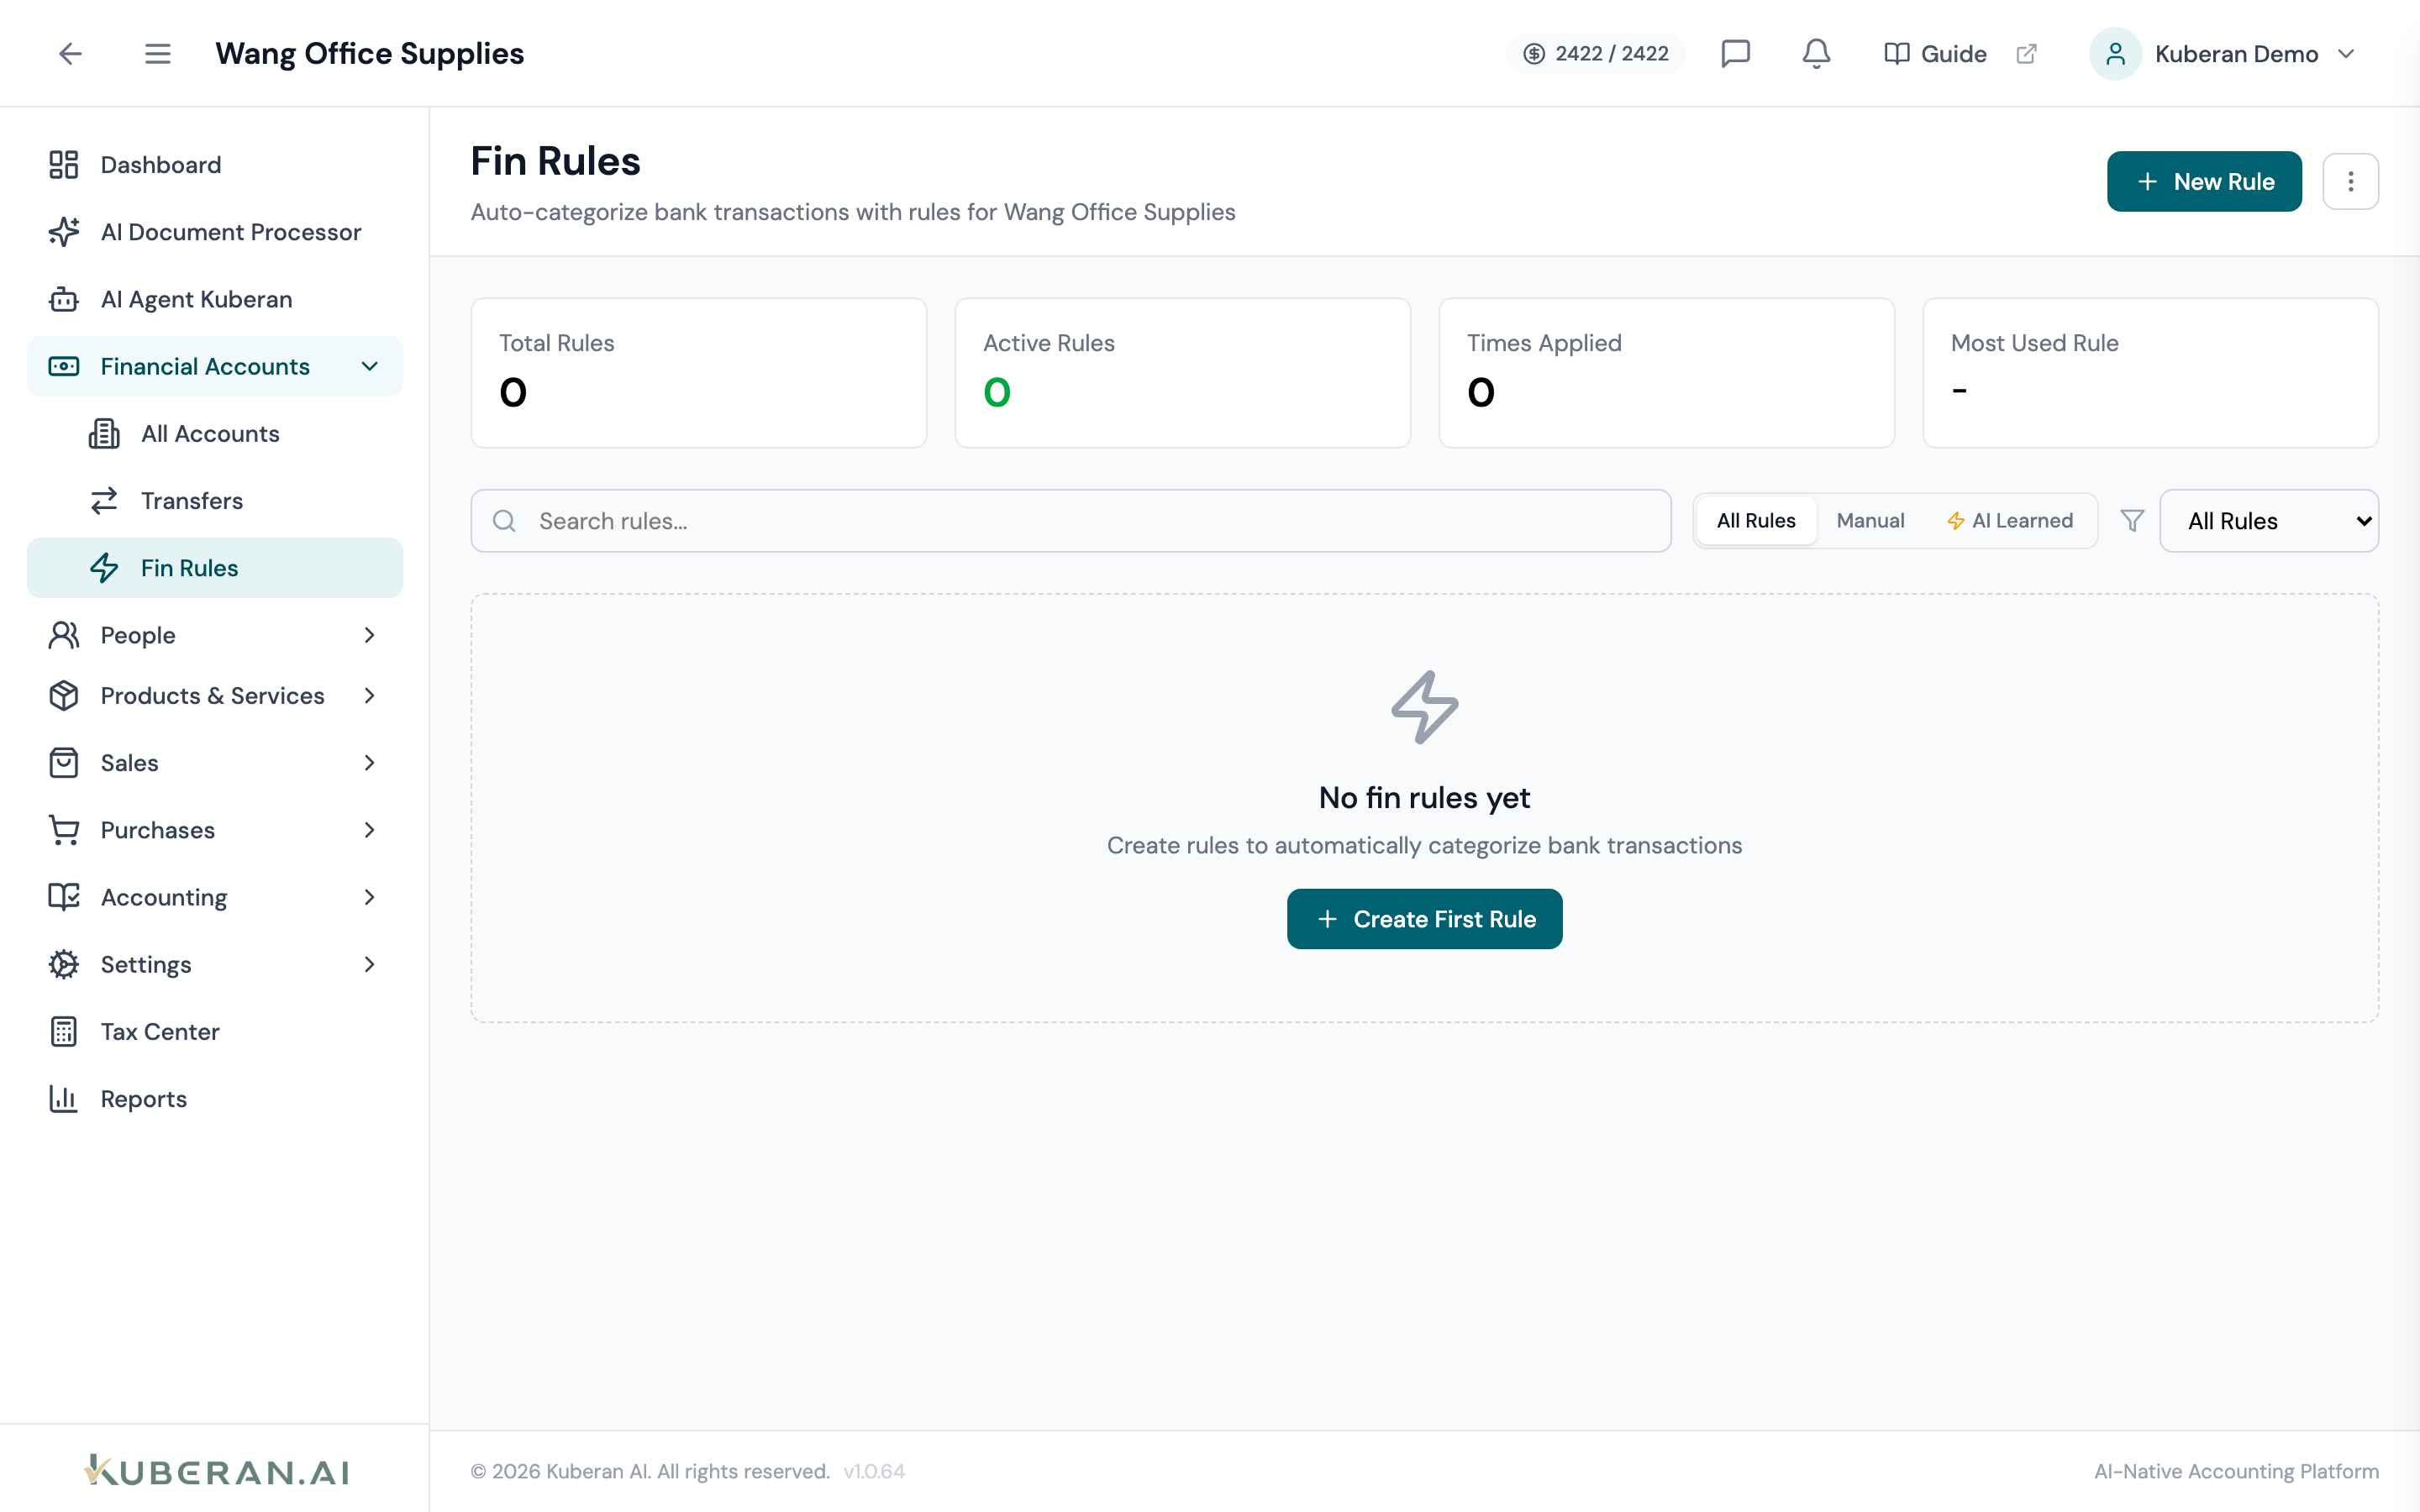
Task: Click the Most Used Rule card
Action: point(2150,373)
